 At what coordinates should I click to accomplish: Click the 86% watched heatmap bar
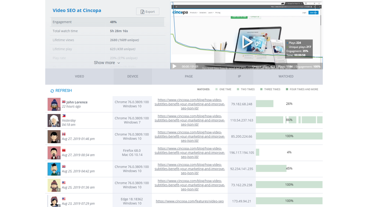pyautogui.click(x=289, y=120)
